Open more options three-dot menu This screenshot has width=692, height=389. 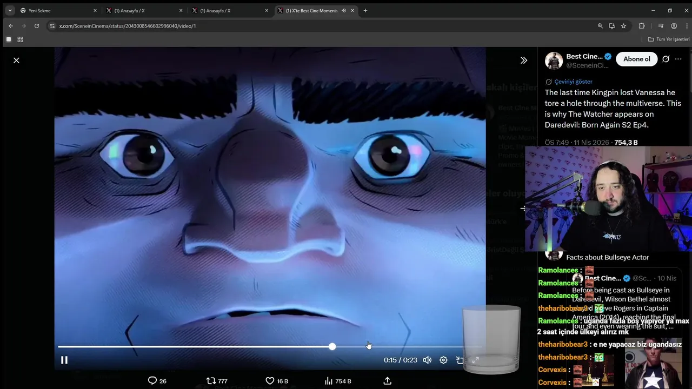(678, 59)
